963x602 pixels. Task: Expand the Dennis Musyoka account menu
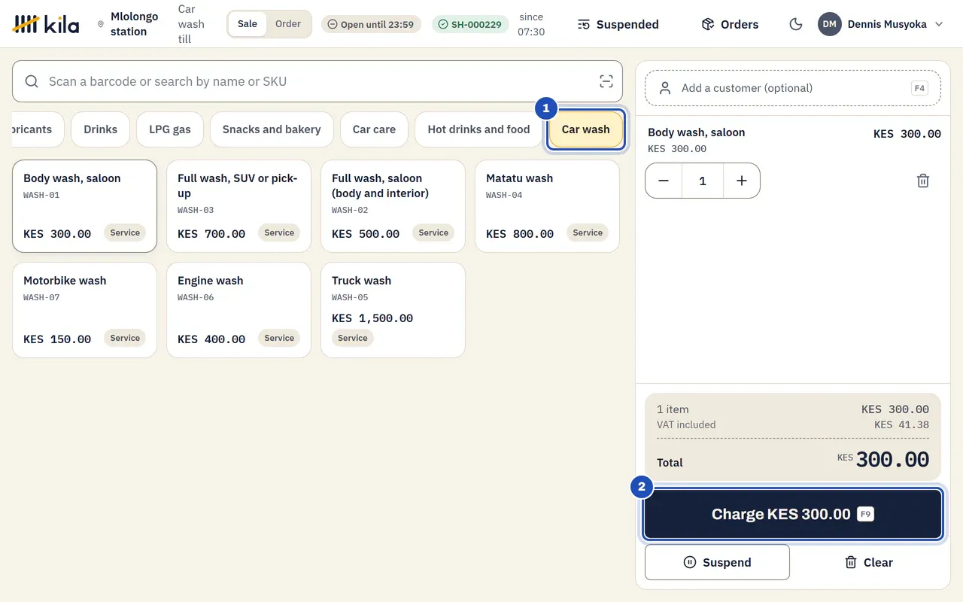881,24
